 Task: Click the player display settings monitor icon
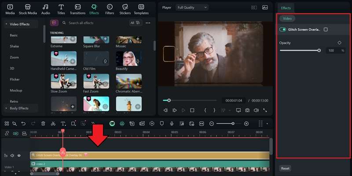click(x=238, y=110)
